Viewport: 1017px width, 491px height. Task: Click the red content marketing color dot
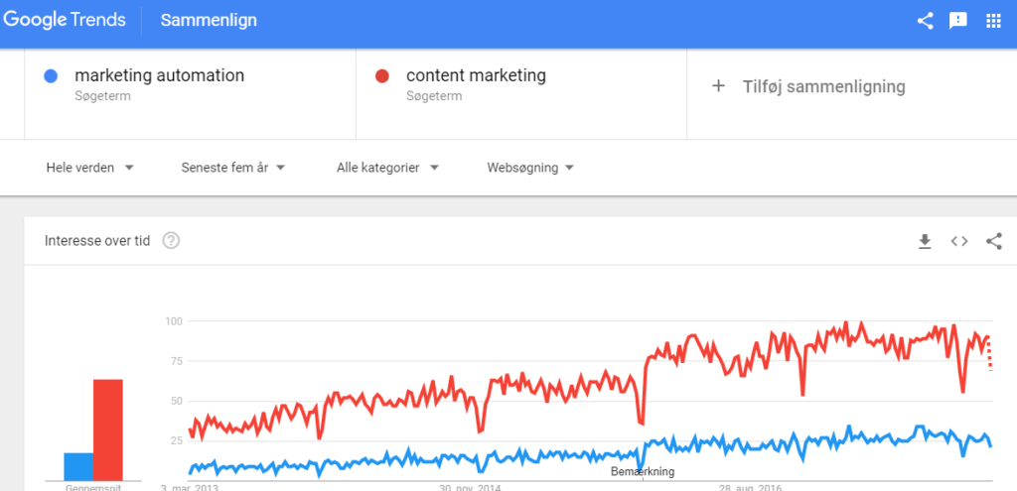(382, 75)
